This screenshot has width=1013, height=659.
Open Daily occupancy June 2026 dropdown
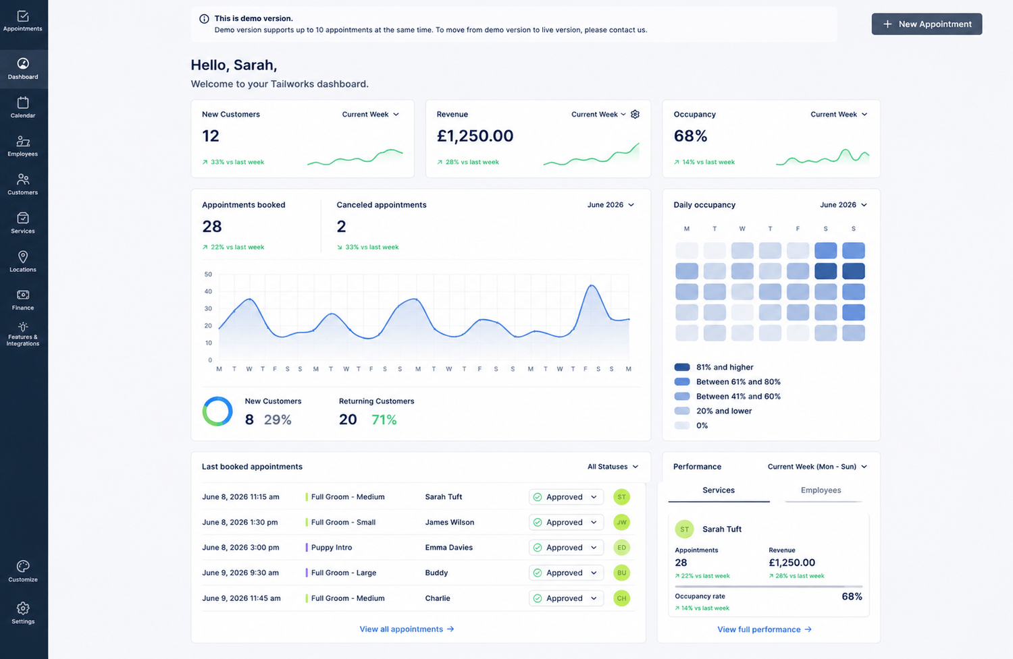[843, 205]
